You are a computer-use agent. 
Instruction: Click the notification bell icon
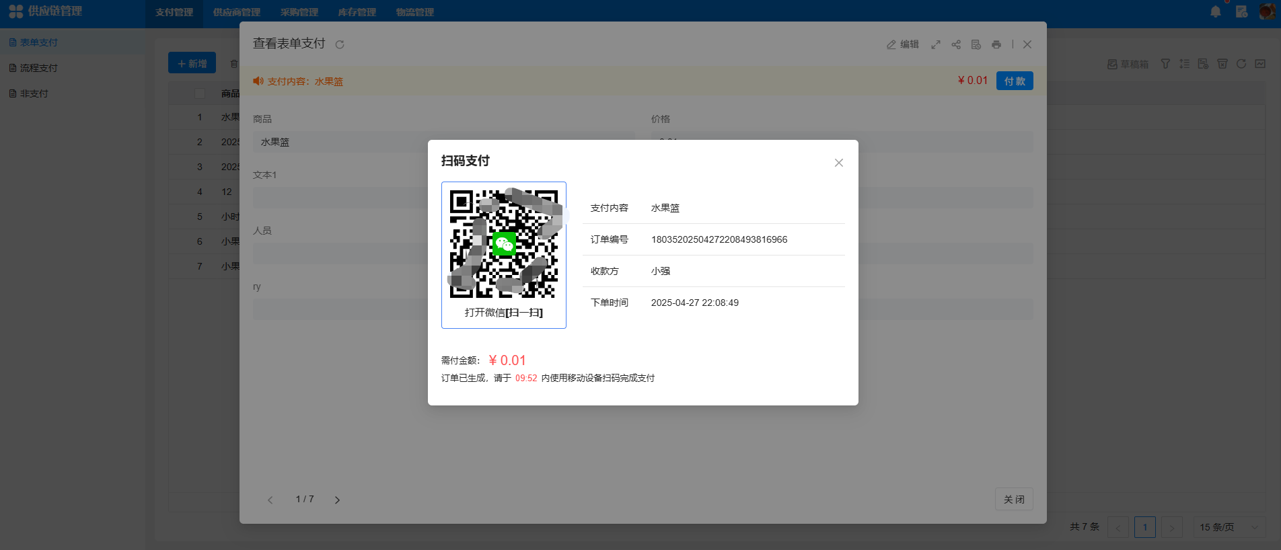click(1215, 11)
